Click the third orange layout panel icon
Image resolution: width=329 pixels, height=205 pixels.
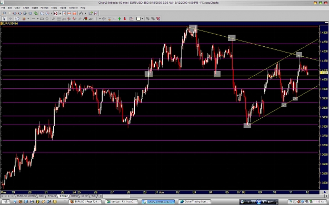(74, 13)
